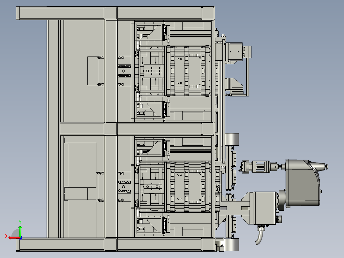The height and width of the screenshot is (258, 344).
Task: Click the green Y axis arrow of triad
Action: (x=20, y=231)
